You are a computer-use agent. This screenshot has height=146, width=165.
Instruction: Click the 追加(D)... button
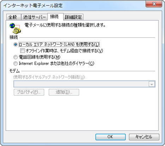(64, 92)
